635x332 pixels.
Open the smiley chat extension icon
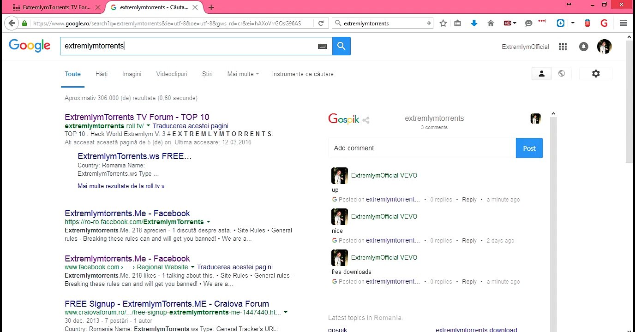click(528, 23)
